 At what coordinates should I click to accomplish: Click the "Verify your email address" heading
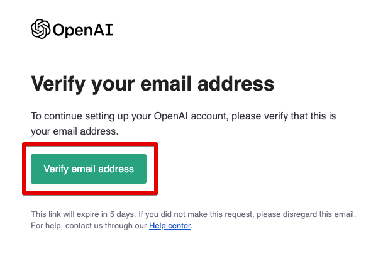pyautogui.click(x=153, y=84)
